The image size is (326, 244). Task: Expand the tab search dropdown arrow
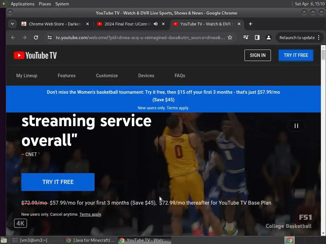click(12, 24)
